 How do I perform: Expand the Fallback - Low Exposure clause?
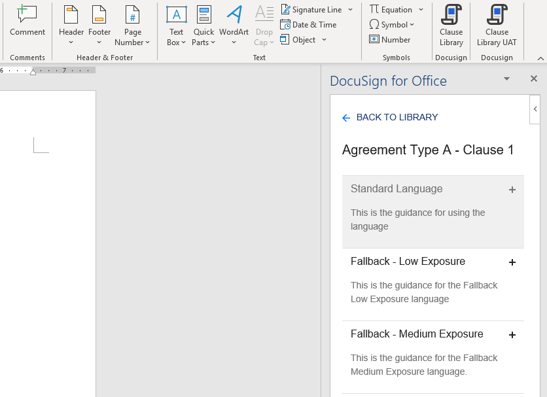[x=512, y=262]
